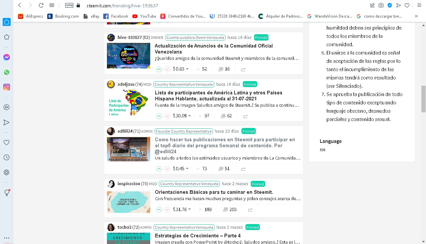The height and width of the screenshot is (244, 426).
Task: Open the Latin America map thumbnail
Action: pyautogui.click(x=129, y=102)
